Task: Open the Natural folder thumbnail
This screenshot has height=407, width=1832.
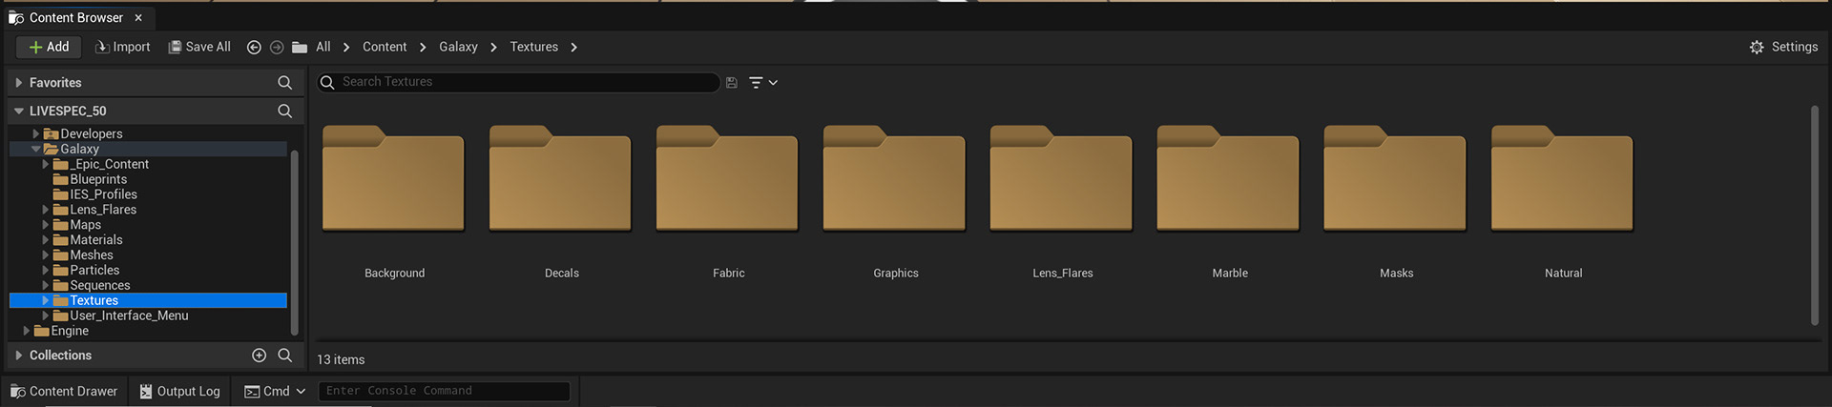Action: 1562,178
